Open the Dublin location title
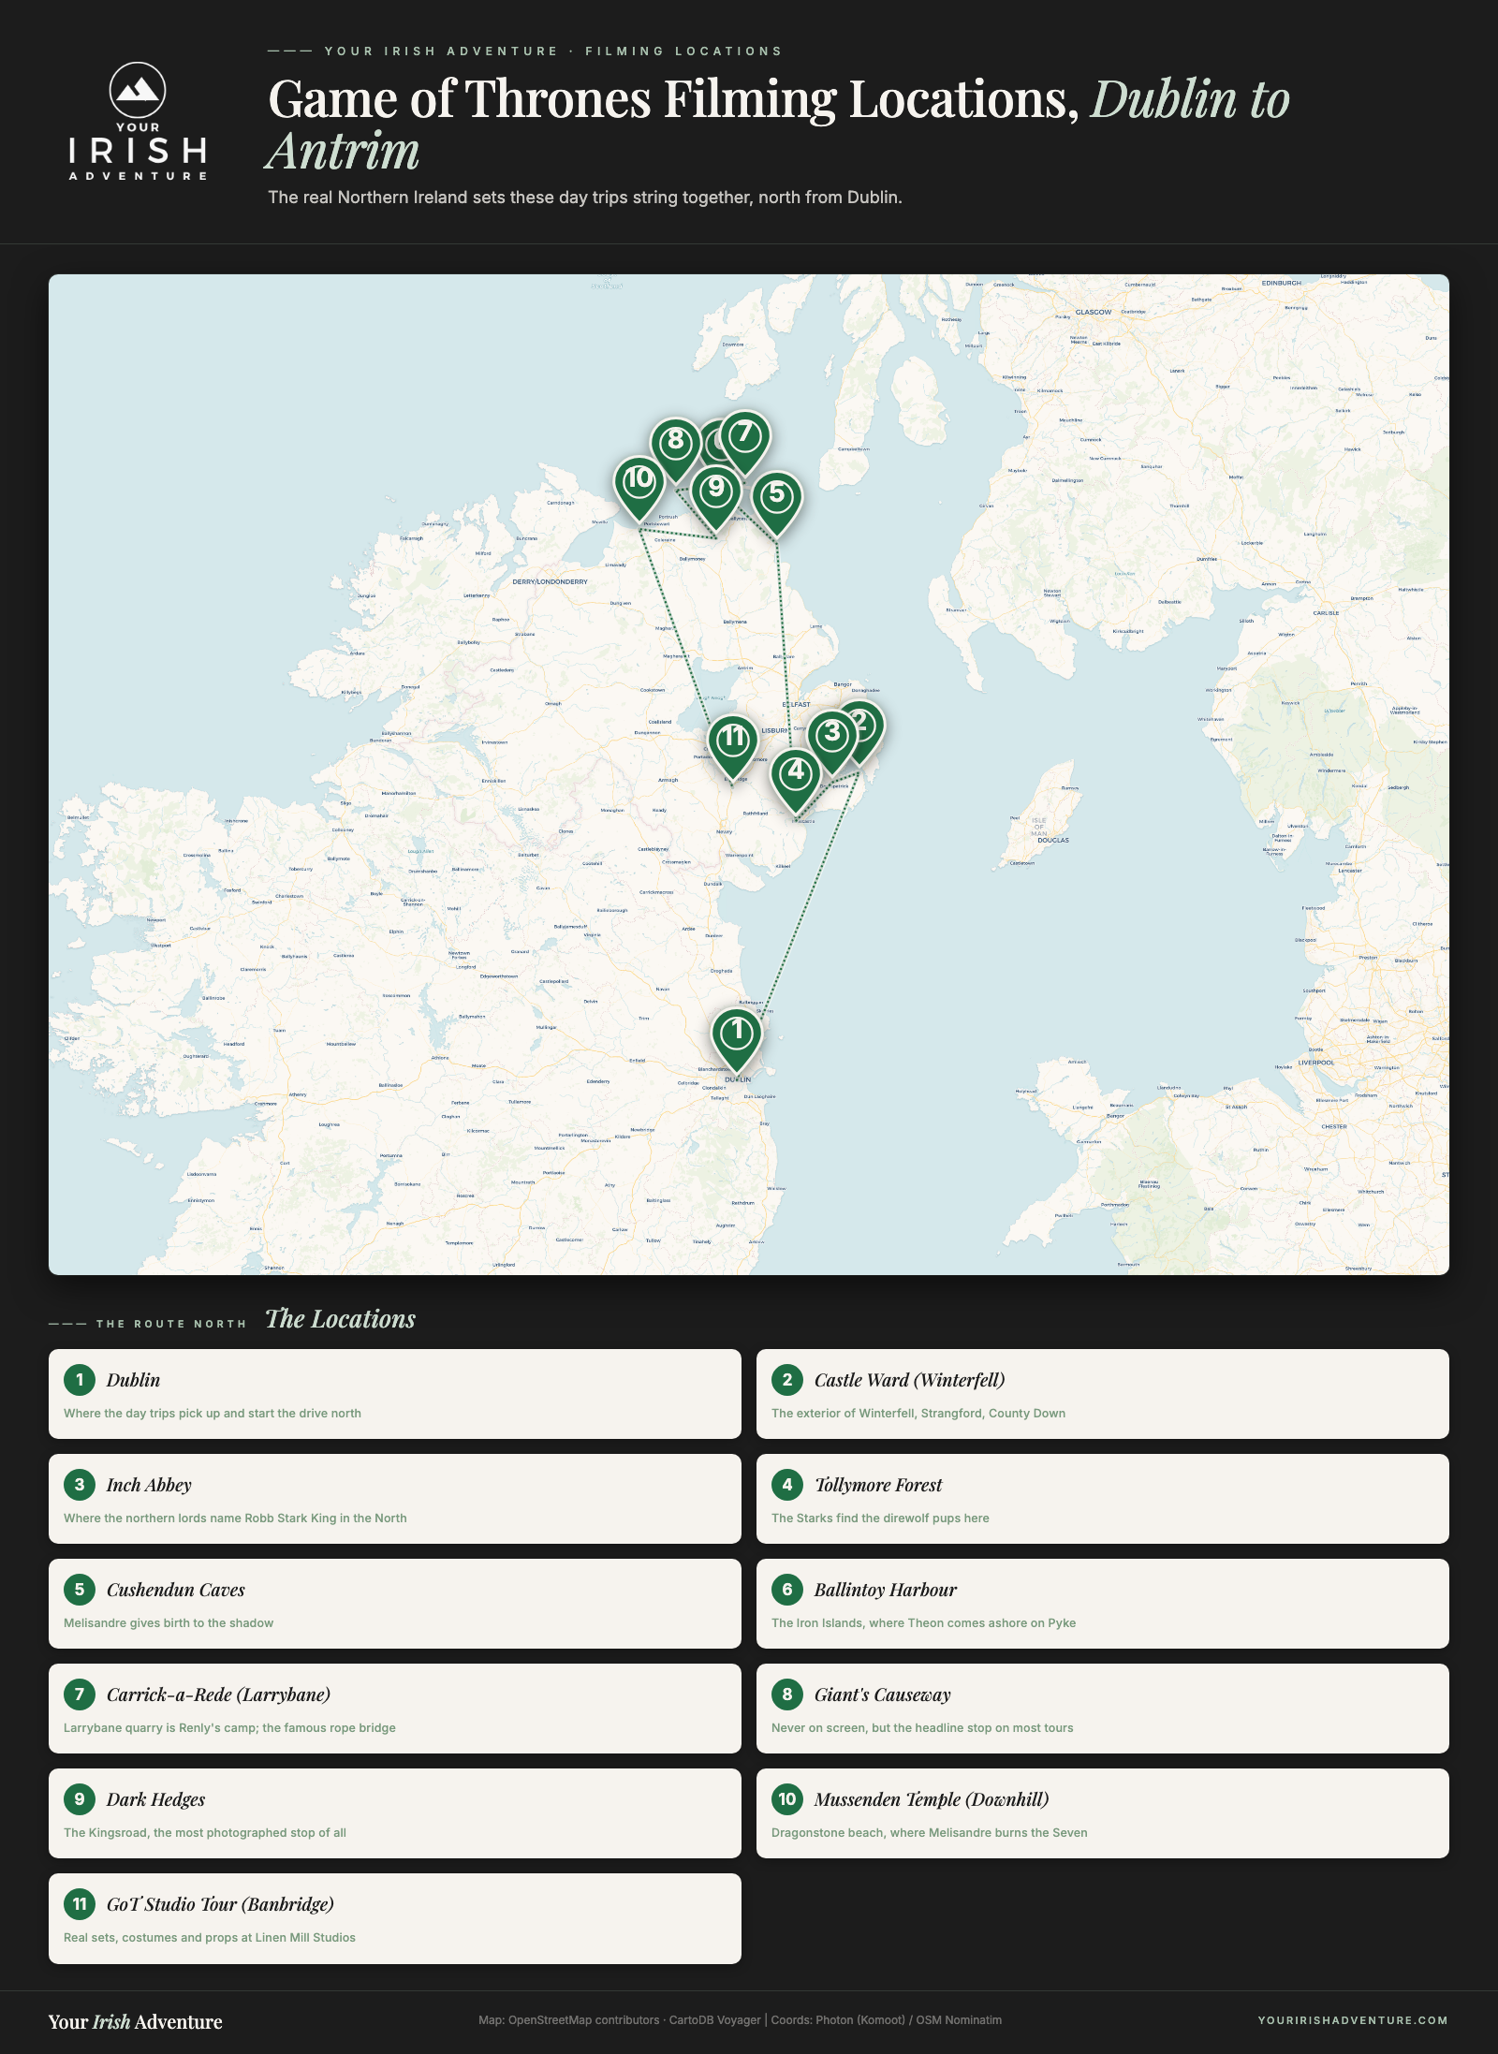Image resolution: width=1498 pixels, height=2054 pixels. click(133, 1380)
